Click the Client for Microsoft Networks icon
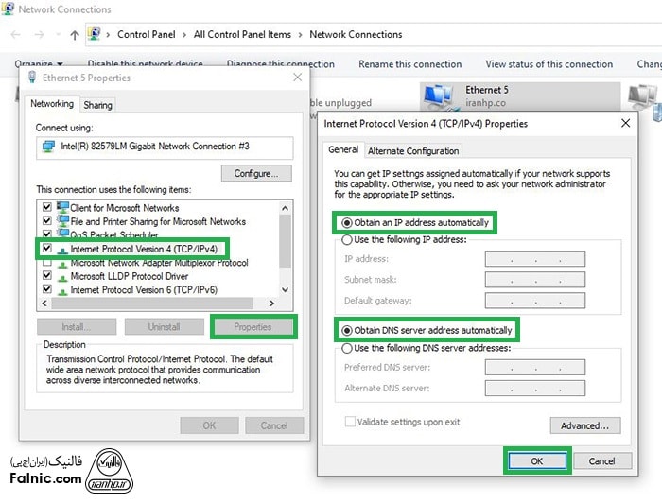 pos(62,207)
